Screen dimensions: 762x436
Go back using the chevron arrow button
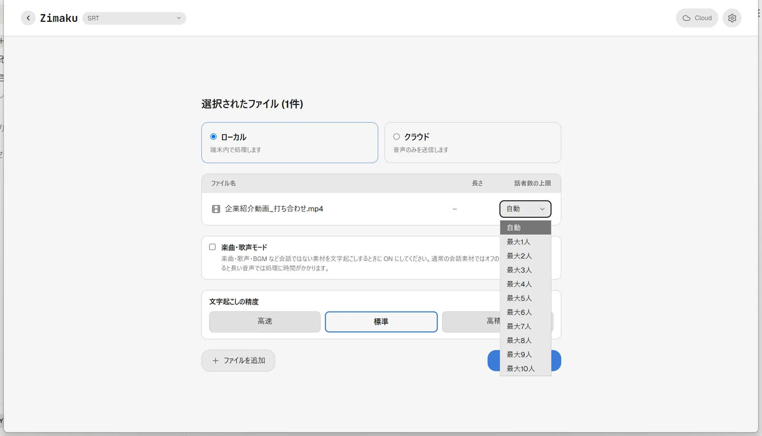pos(28,18)
